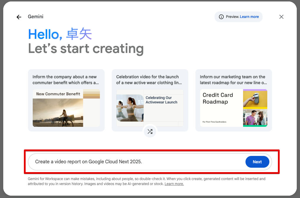Click the card payment photo on yellow background
This screenshot has height=198, width=300.
coord(255,99)
